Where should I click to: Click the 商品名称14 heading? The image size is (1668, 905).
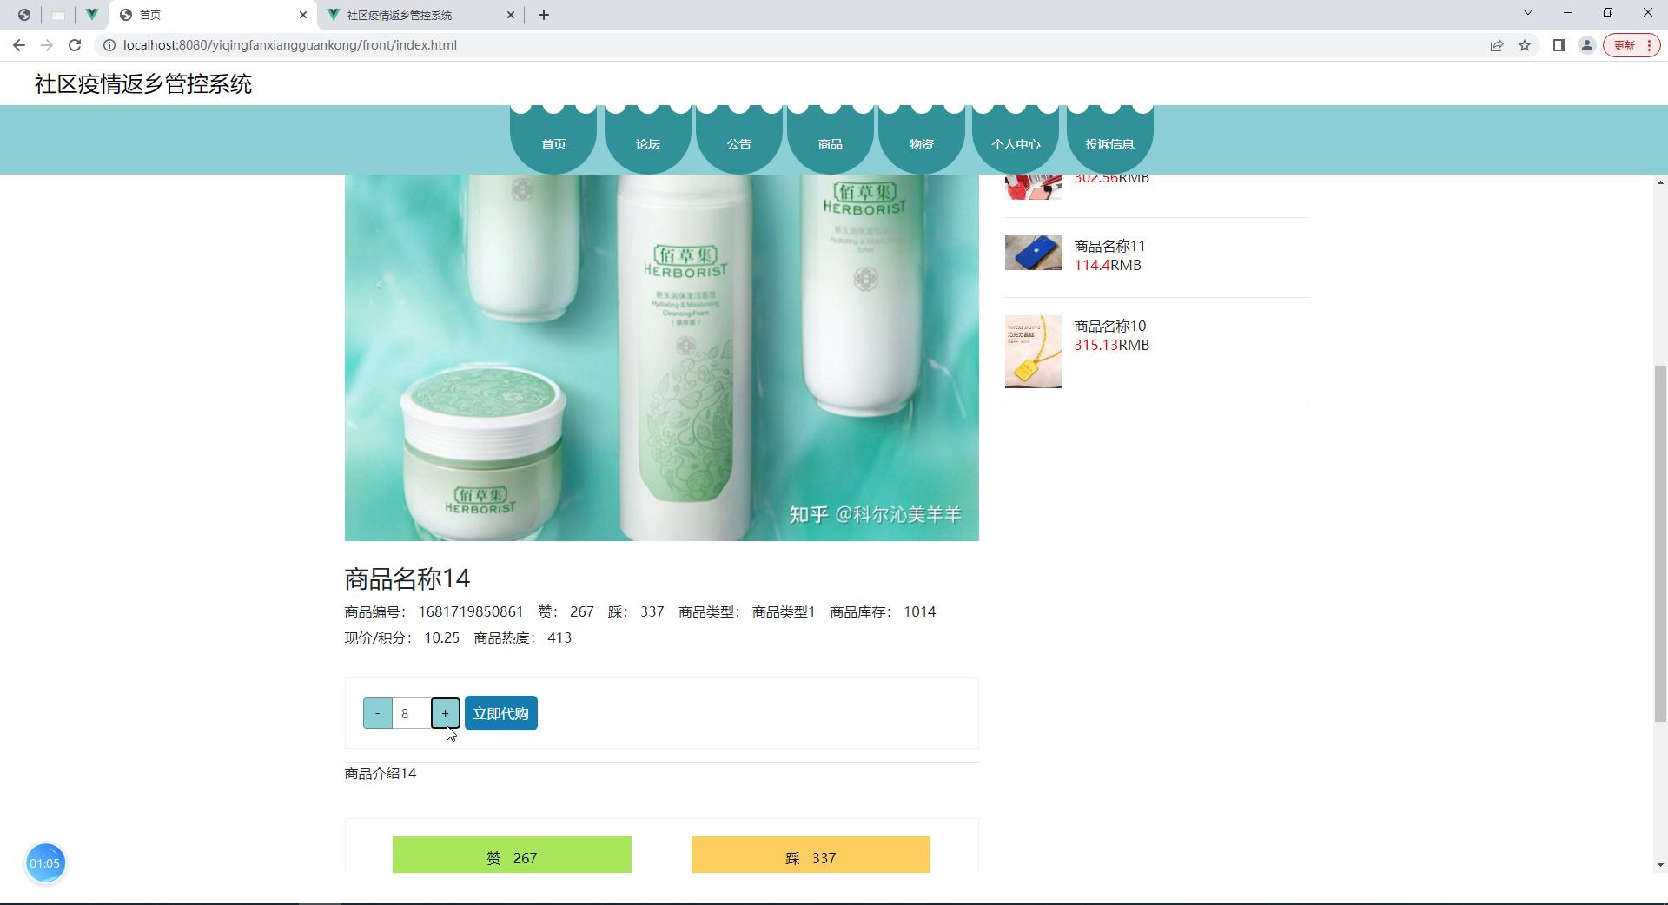(x=407, y=578)
